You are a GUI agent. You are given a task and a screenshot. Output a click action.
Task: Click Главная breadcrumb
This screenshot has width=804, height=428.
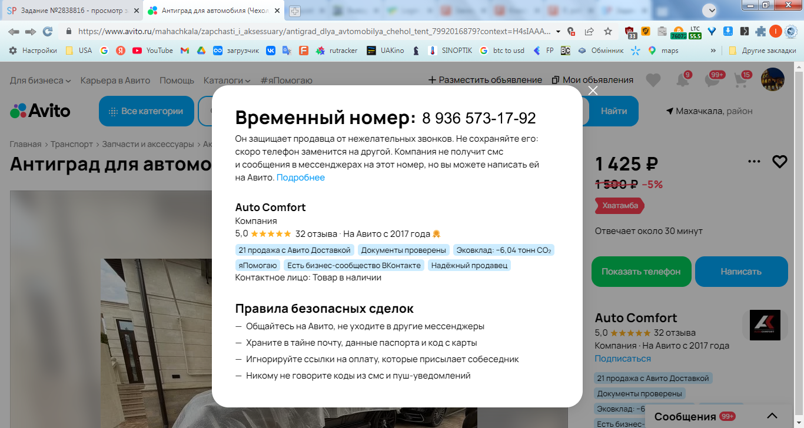(x=25, y=144)
